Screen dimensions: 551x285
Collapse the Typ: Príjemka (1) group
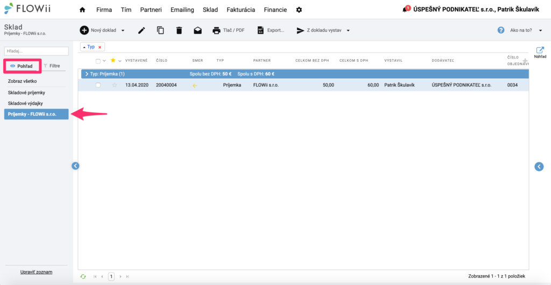coord(87,74)
